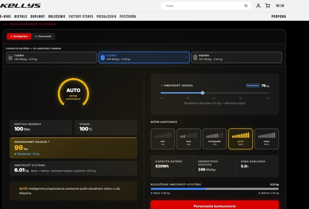Open the OBLEČENIE menu
The width and height of the screenshot is (309, 209).
pyautogui.click(x=57, y=17)
